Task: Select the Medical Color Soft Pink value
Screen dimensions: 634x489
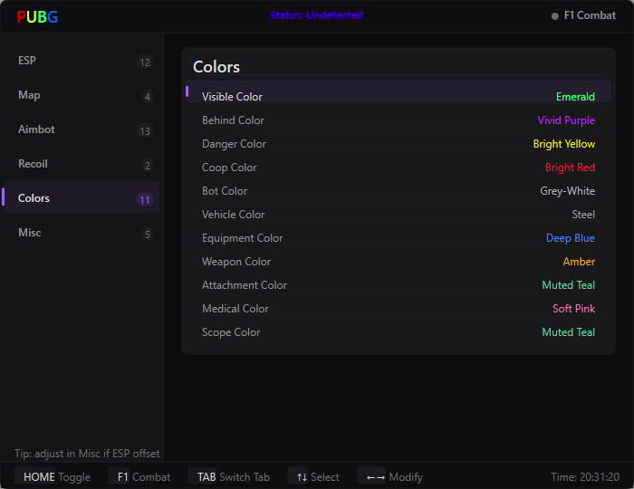Action: (x=573, y=309)
